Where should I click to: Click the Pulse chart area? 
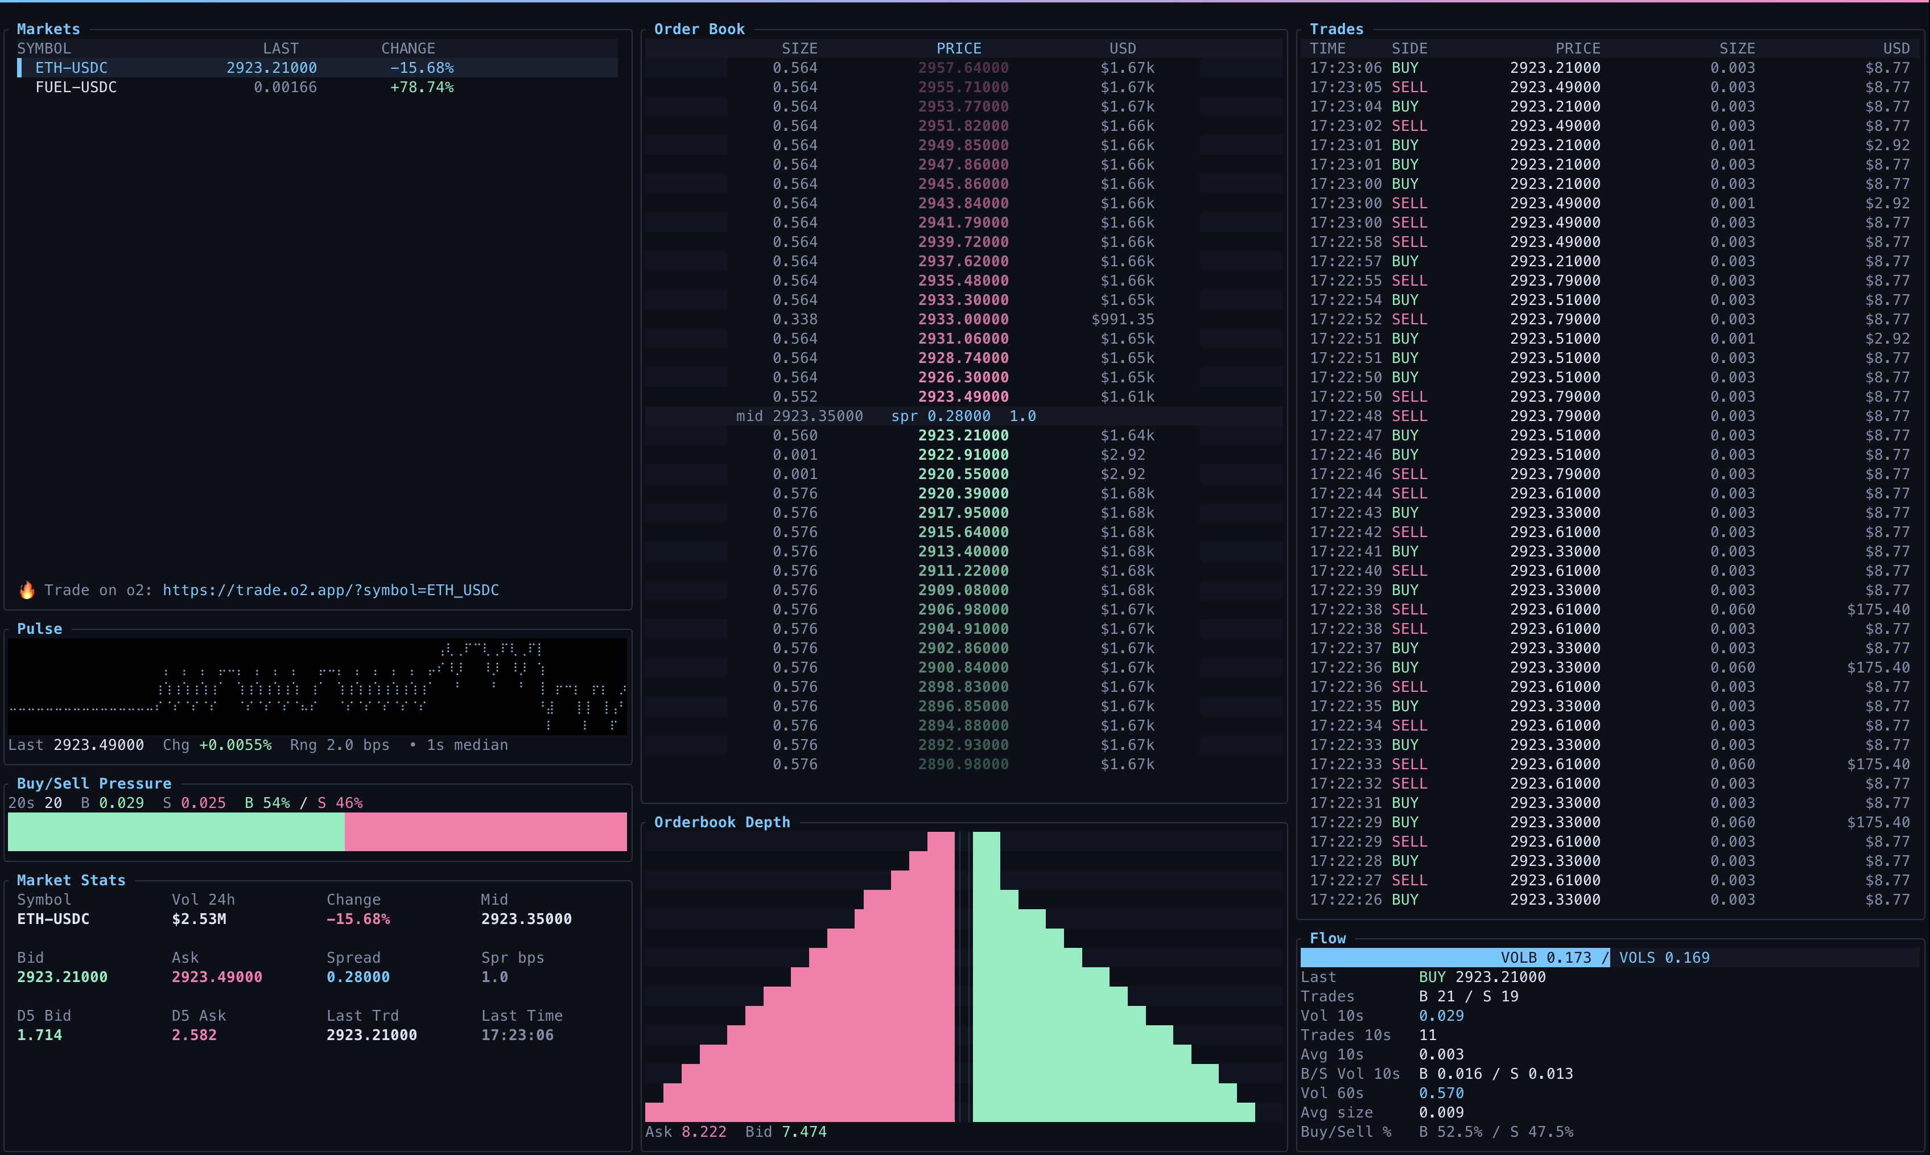(x=317, y=686)
